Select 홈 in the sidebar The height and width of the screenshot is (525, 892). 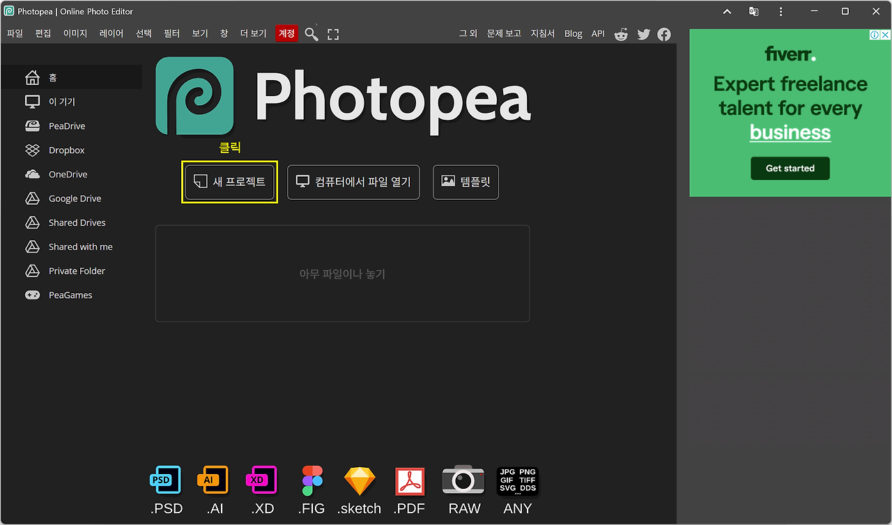tap(71, 77)
